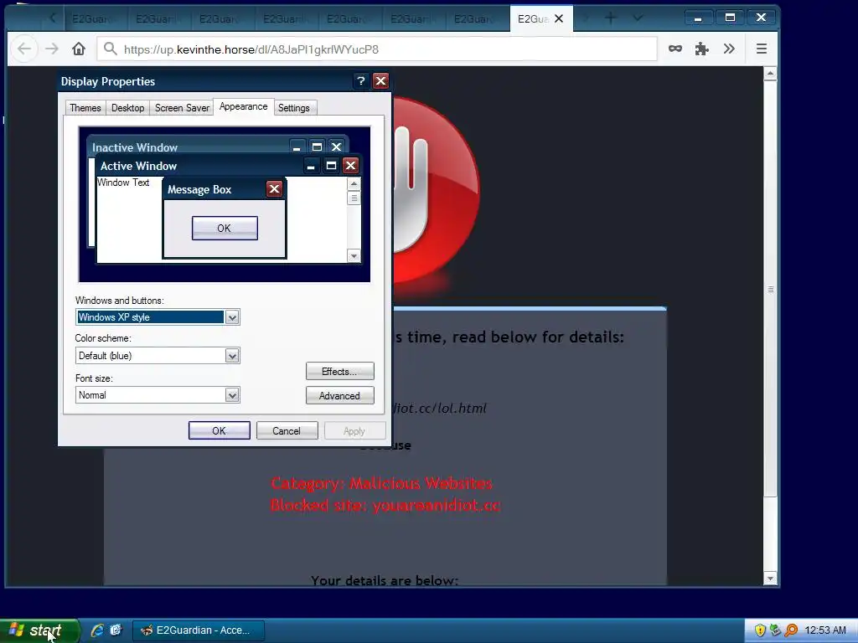Launch Internet Explorer from quick launch
The width and height of the screenshot is (858, 643).
pos(97,630)
